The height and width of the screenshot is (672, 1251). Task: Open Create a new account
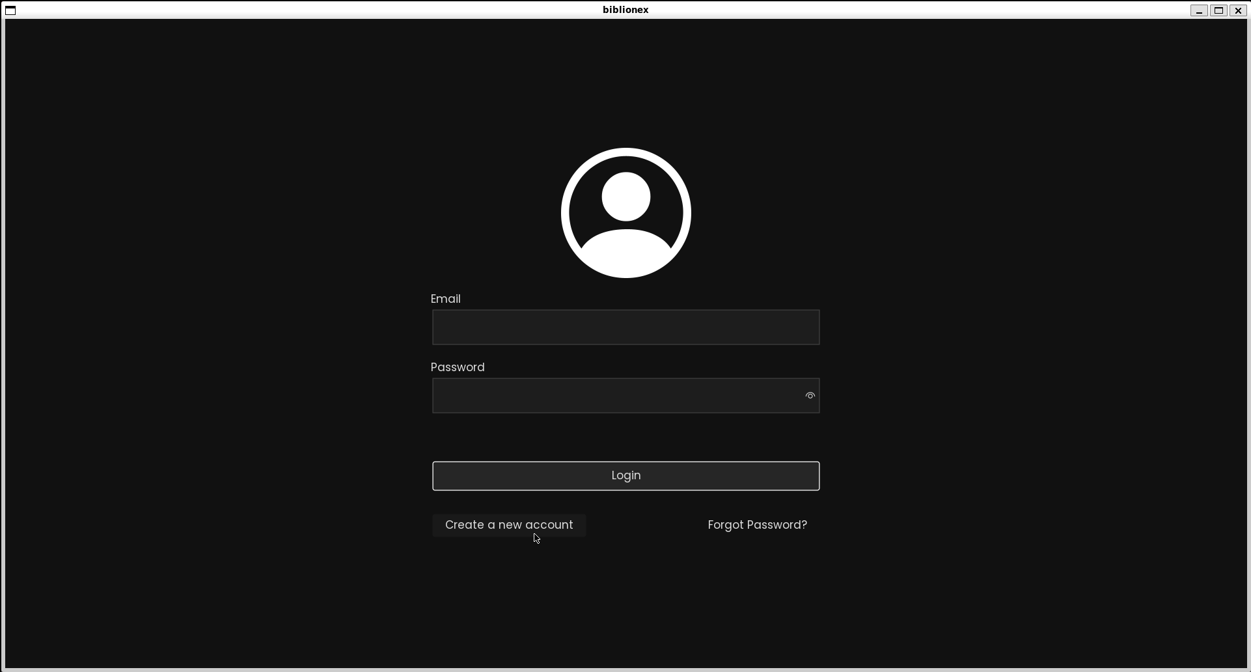pos(509,525)
